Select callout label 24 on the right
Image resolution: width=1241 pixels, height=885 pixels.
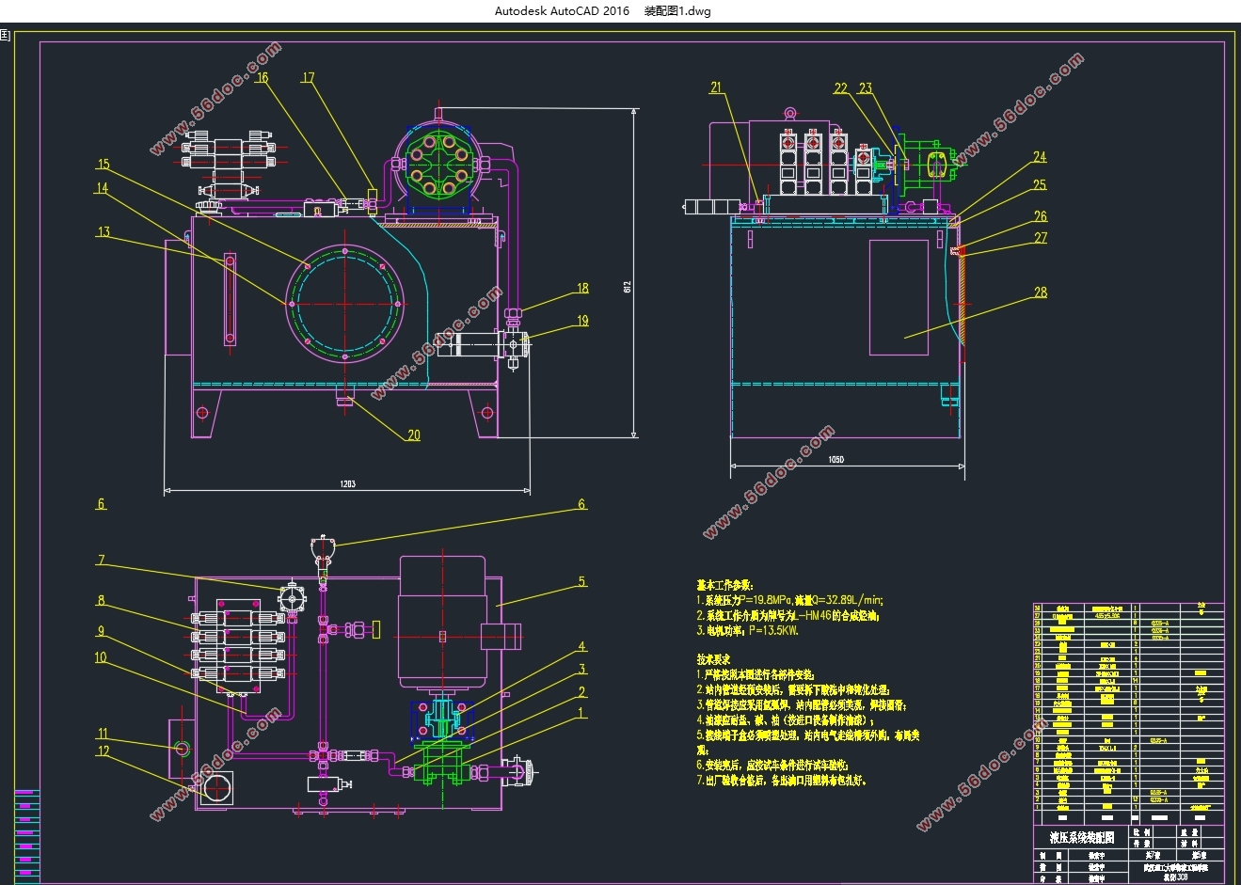pos(1039,157)
